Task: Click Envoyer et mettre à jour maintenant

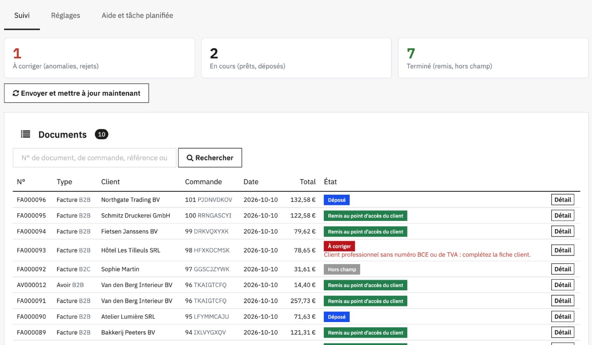Action: click(77, 93)
